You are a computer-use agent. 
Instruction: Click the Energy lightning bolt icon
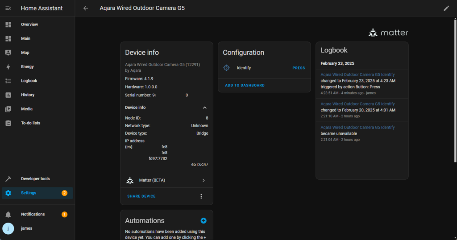coord(8,67)
